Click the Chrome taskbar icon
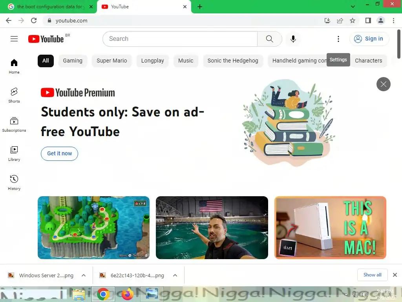The width and height of the screenshot is (402, 302). [103, 294]
